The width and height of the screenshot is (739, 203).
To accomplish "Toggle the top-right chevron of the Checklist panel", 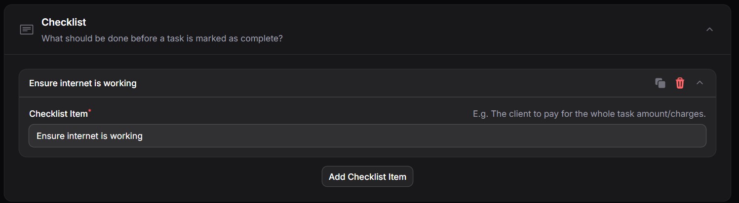I will [709, 30].
